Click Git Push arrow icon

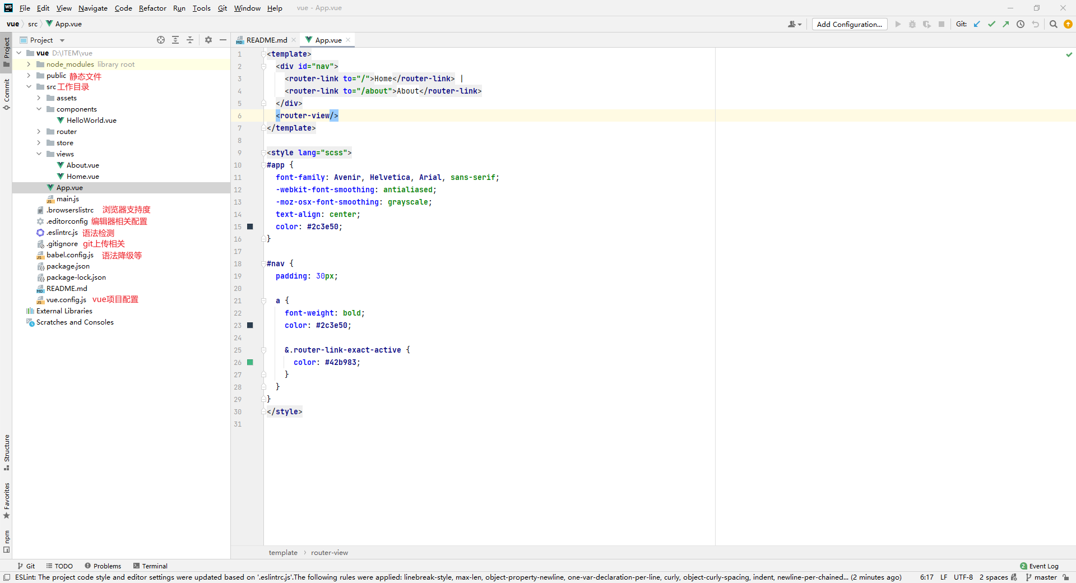coord(1006,24)
